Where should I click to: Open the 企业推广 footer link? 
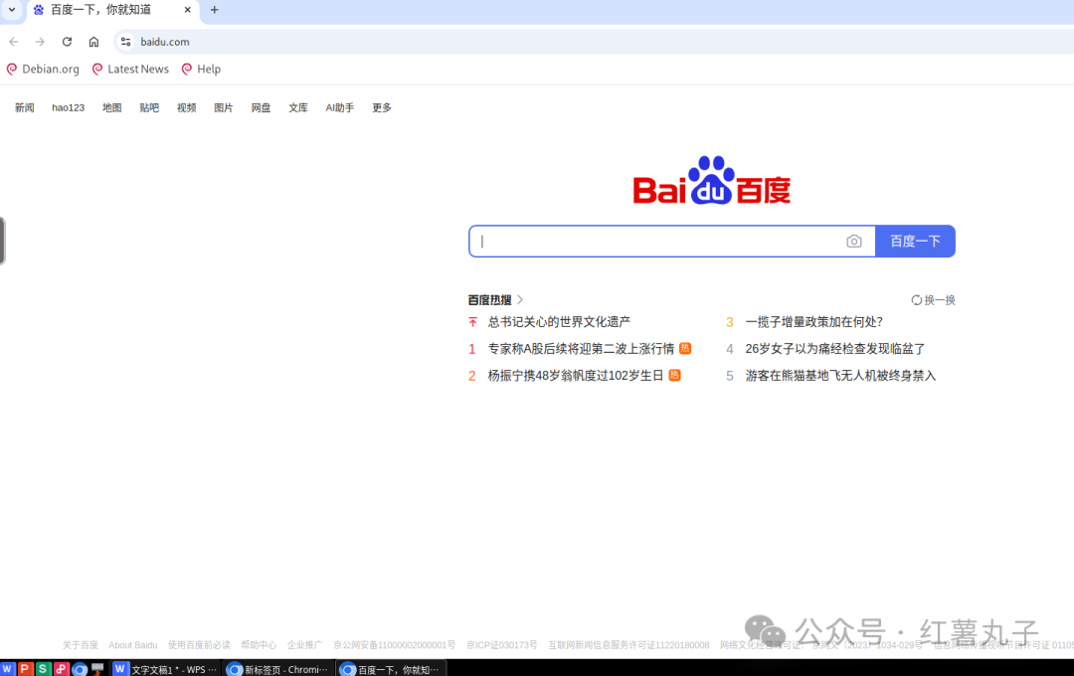point(305,645)
